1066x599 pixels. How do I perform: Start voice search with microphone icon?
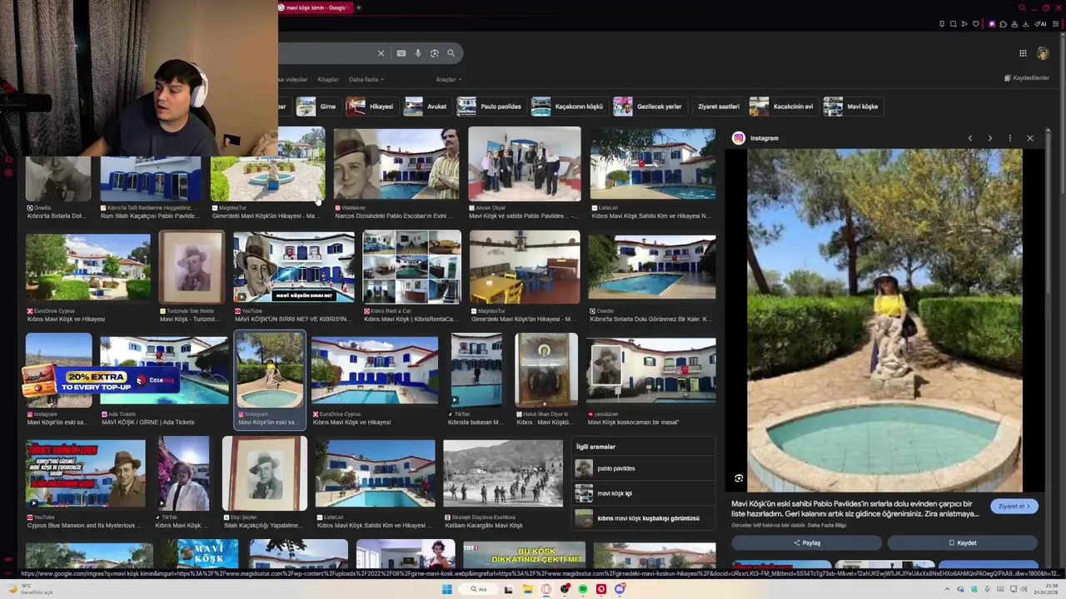(418, 53)
